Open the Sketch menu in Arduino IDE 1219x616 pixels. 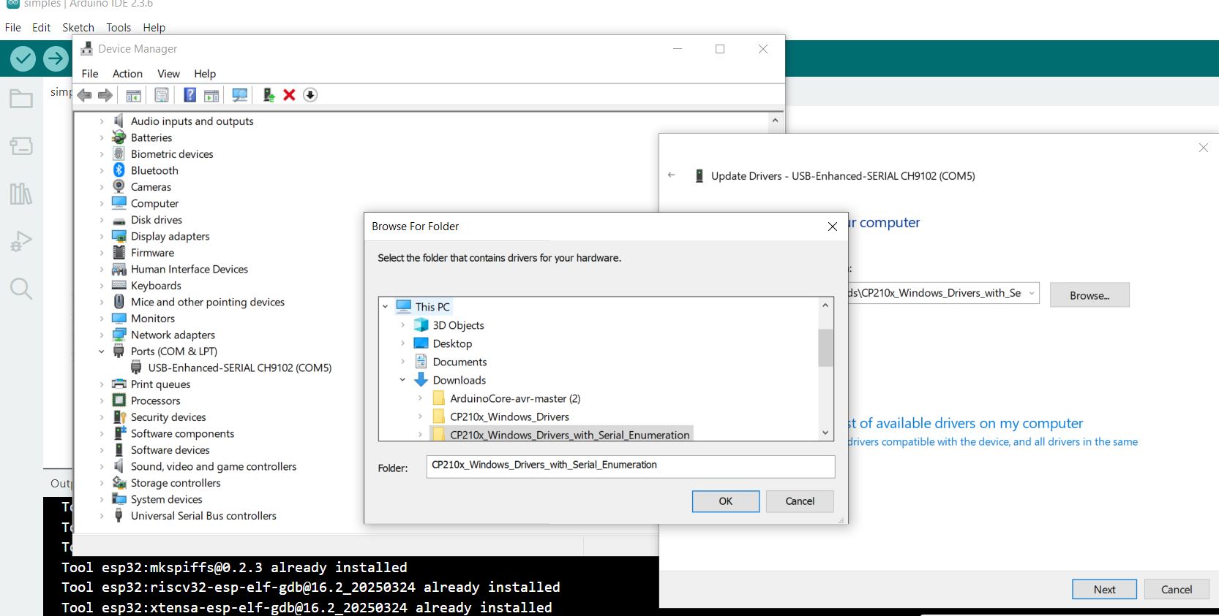(78, 28)
